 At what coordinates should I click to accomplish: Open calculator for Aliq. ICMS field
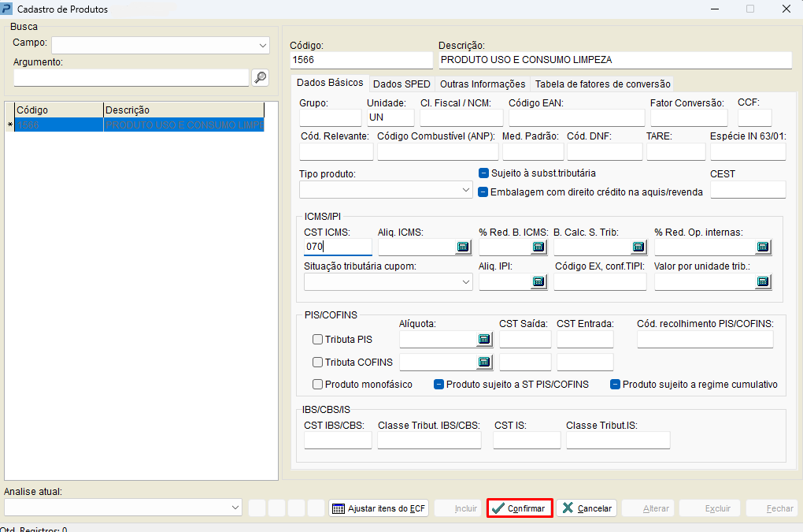pos(463,247)
